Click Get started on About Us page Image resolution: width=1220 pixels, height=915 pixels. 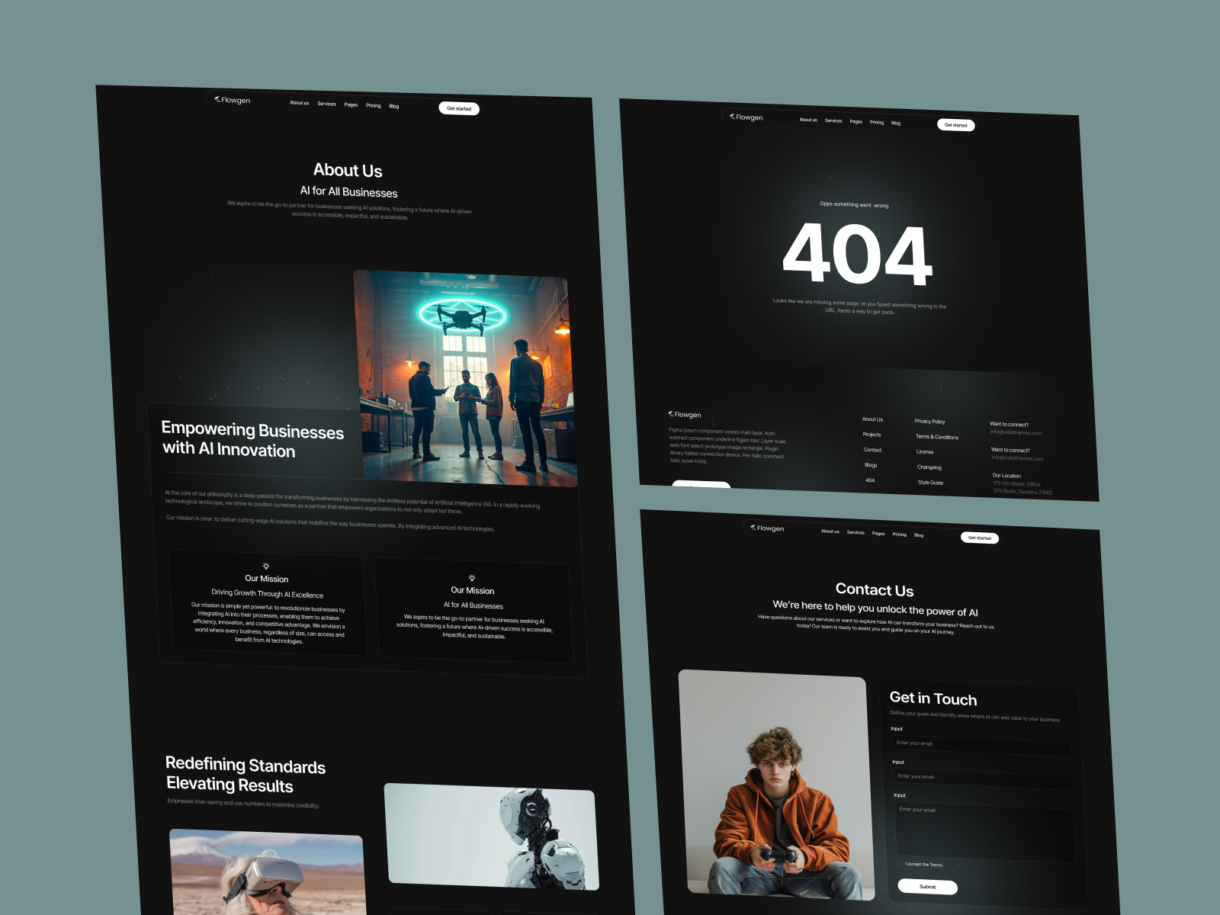(x=459, y=108)
